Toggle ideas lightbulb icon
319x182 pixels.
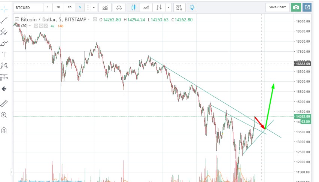192,7
